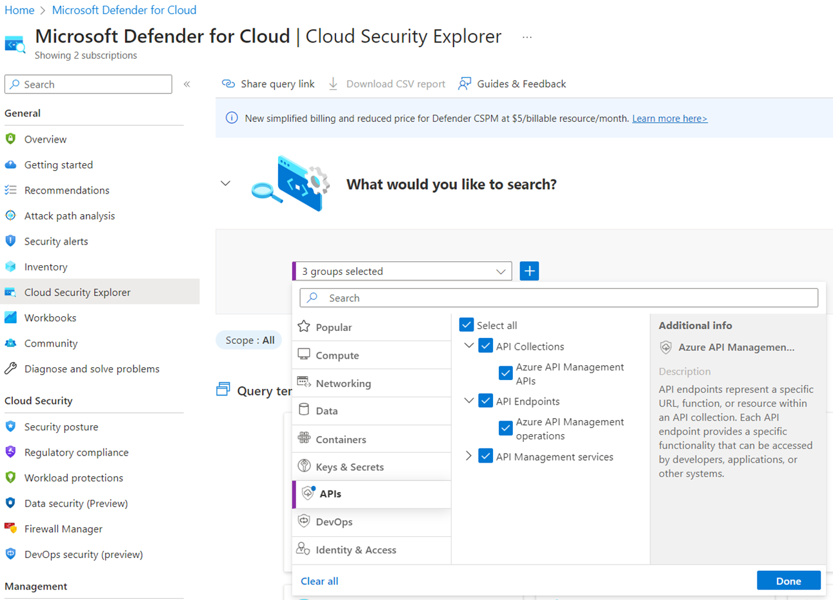The width and height of the screenshot is (833, 600).
Task: Click the blue plus button beside group dropdown
Action: [529, 271]
